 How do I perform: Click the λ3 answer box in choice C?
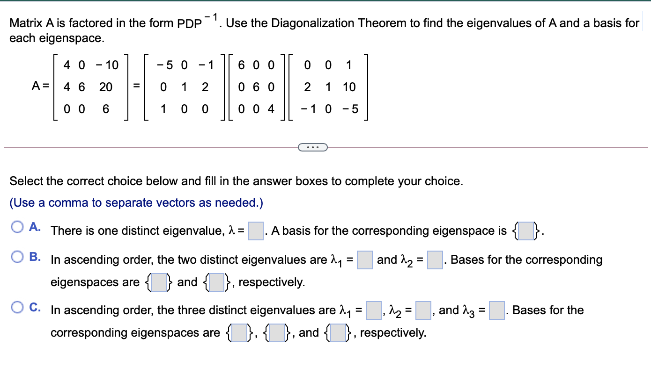pyautogui.click(x=496, y=310)
